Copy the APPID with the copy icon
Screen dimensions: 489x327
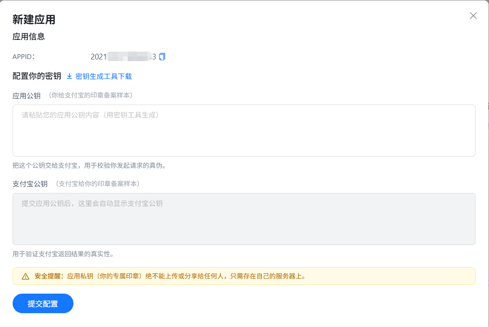click(162, 57)
